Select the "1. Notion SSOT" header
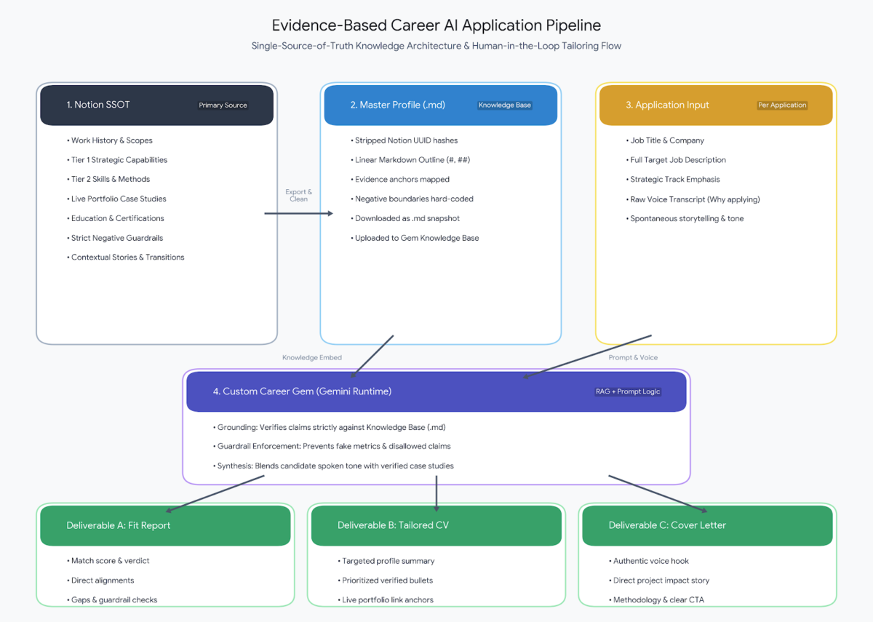The height and width of the screenshot is (622, 873). (x=157, y=105)
